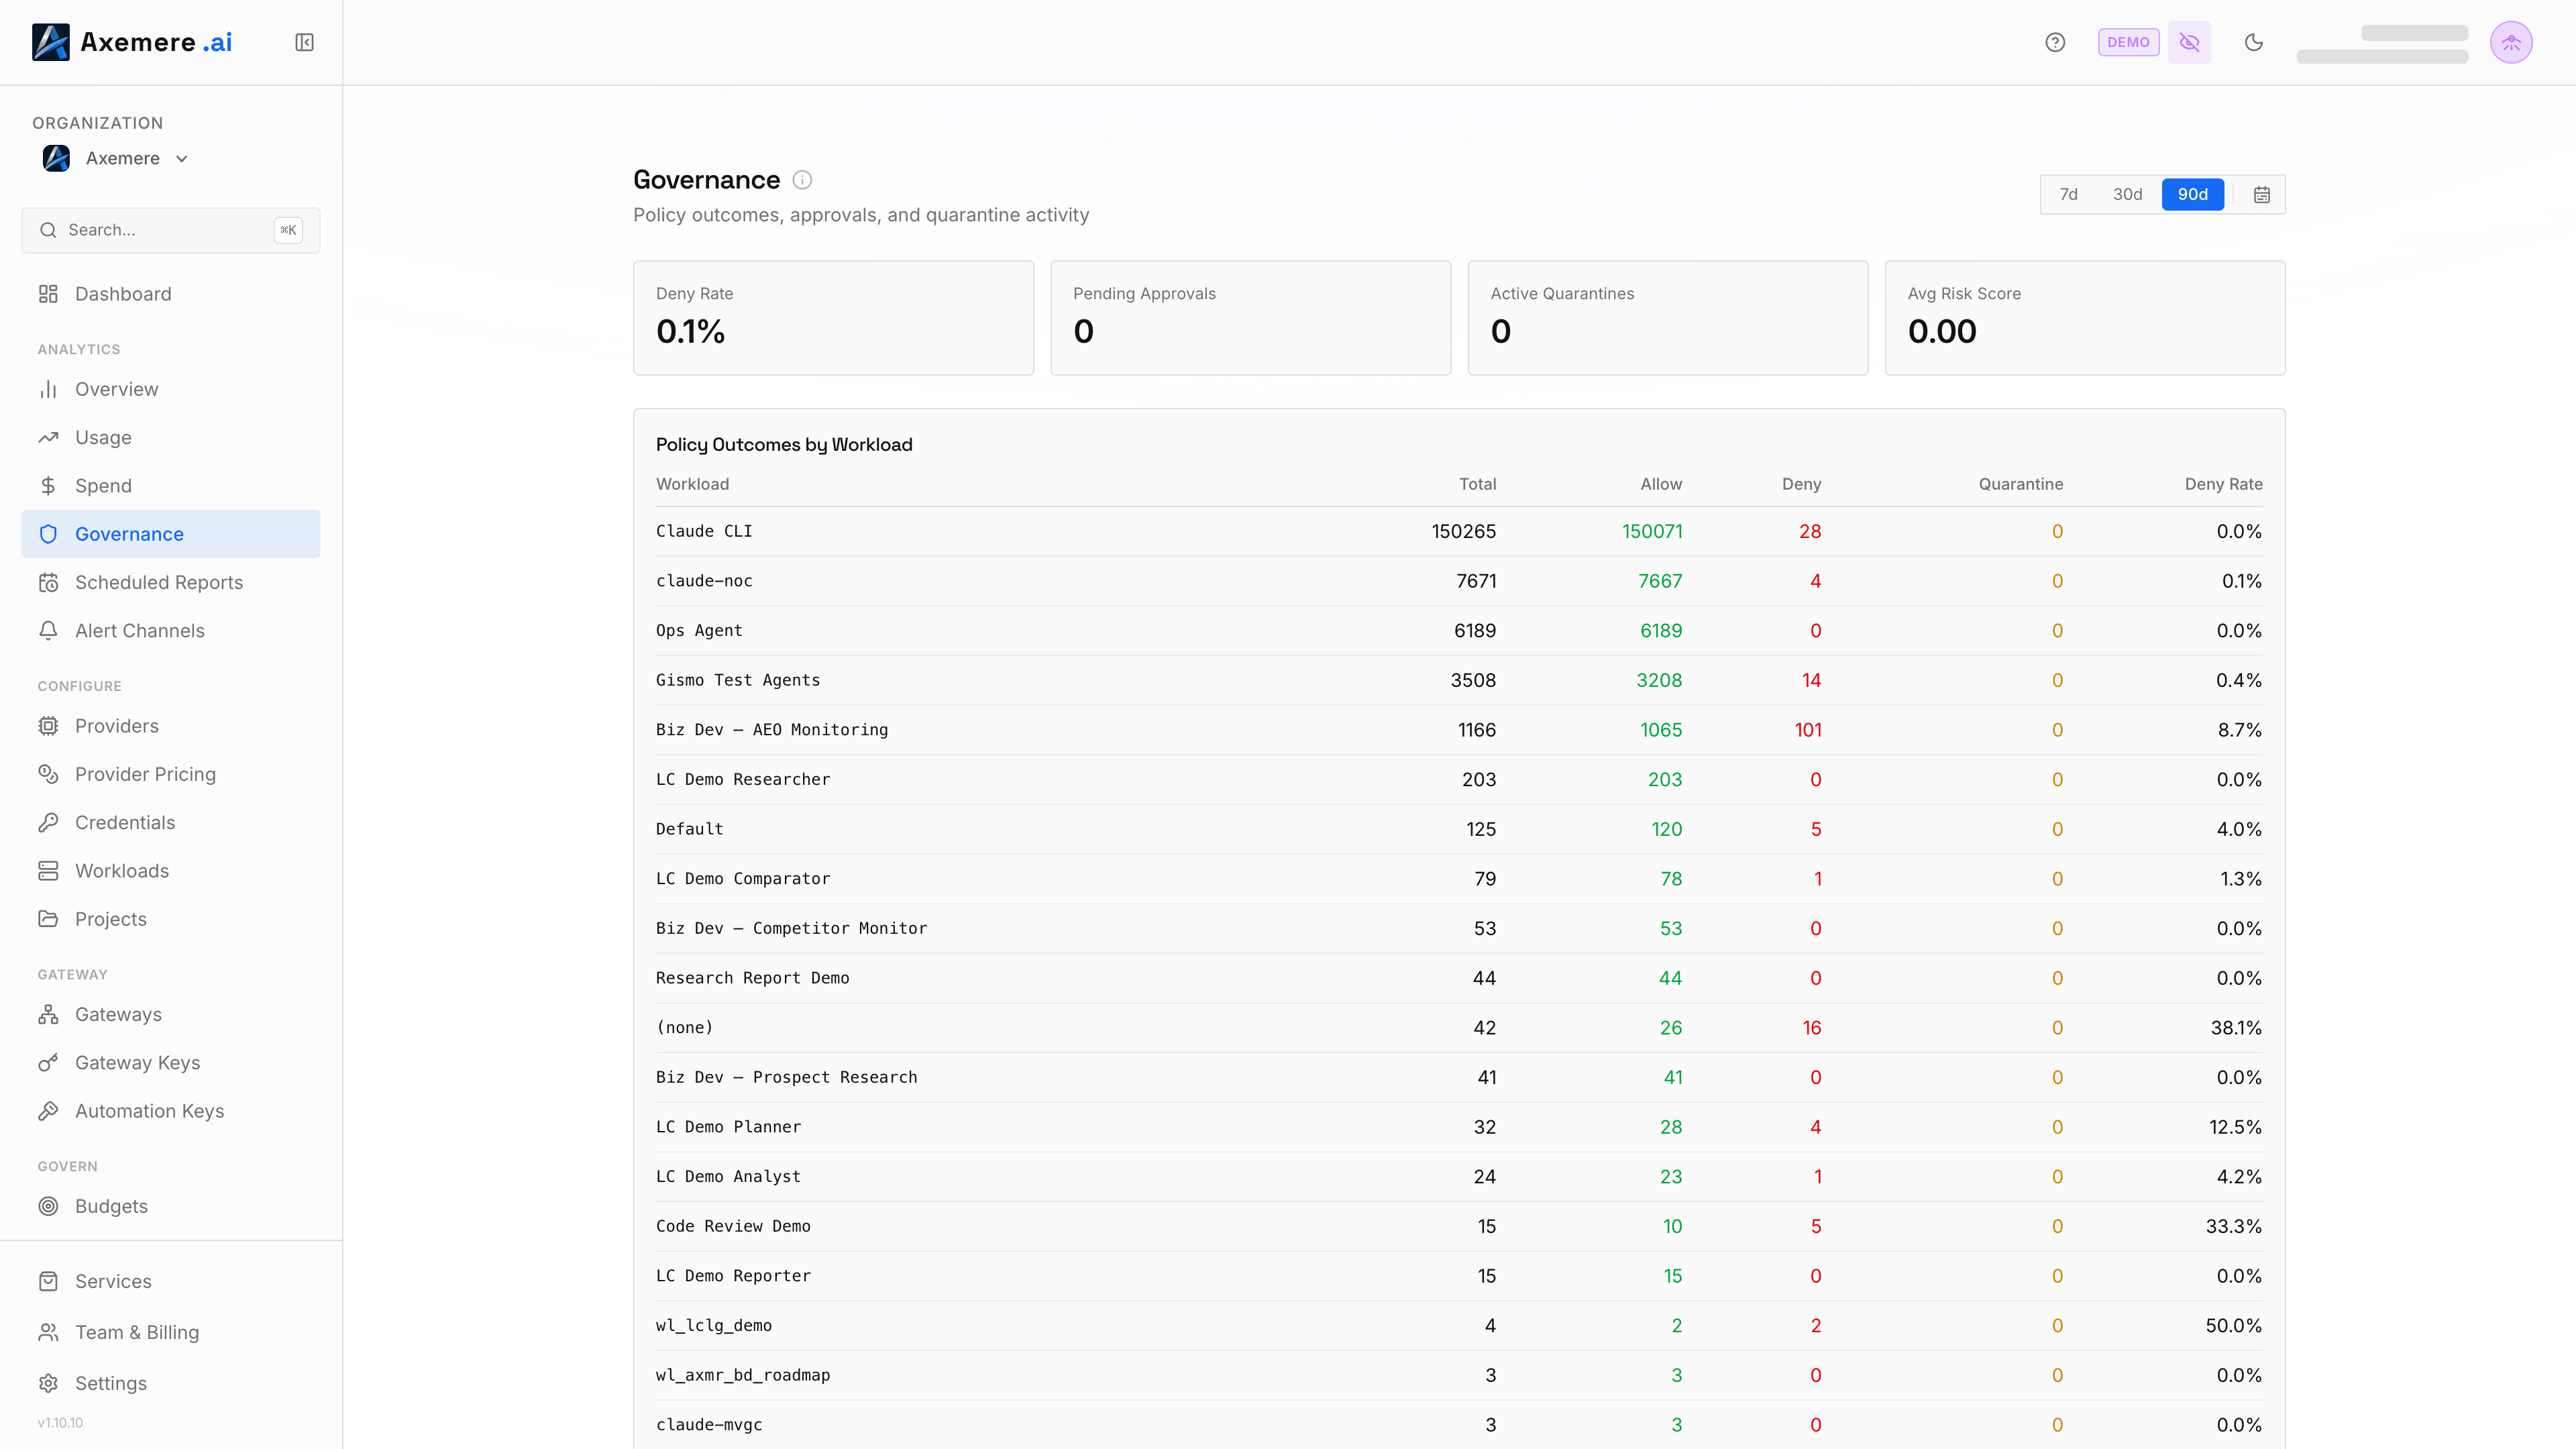
Task: Navigate to Workloads label
Action: click(x=122, y=871)
